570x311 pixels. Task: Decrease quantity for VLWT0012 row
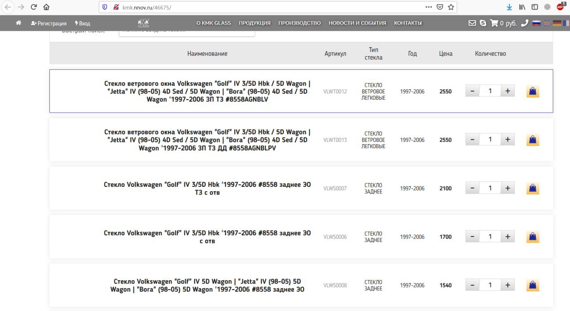pyautogui.click(x=472, y=91)
